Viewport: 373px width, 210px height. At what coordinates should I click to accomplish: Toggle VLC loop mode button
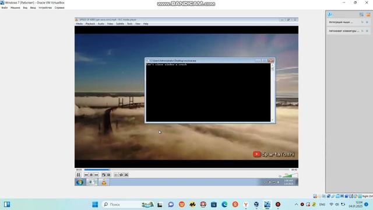click(x=121, y=175)
